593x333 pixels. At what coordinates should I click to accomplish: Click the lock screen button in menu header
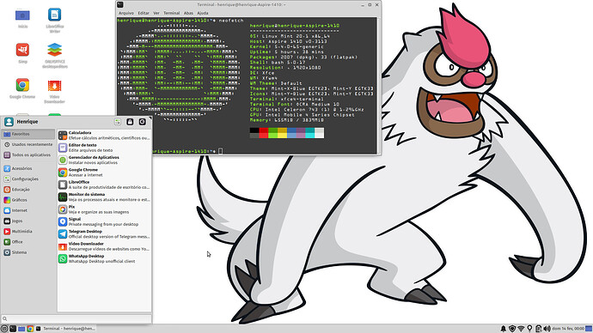point(130,122)
